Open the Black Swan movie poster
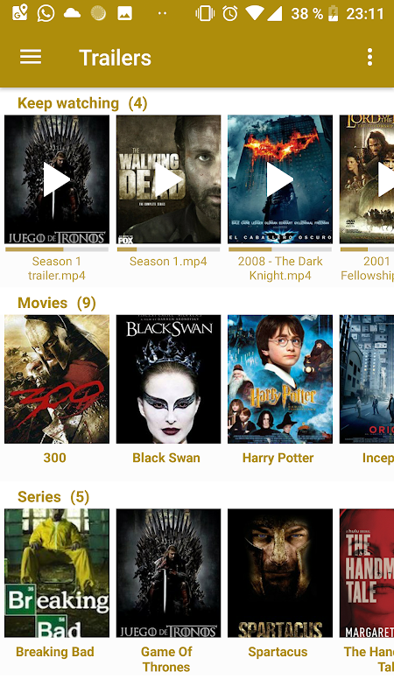 pyautogui.click(x=168, y=379)
